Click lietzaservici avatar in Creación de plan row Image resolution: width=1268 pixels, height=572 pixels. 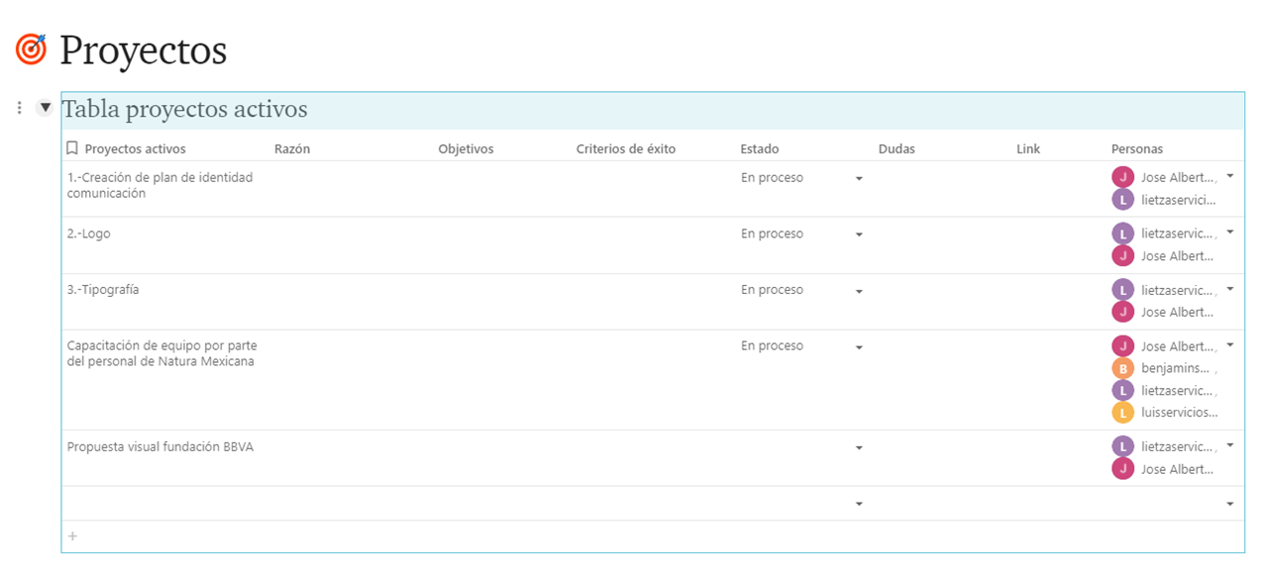click(x=1122, y=200)
